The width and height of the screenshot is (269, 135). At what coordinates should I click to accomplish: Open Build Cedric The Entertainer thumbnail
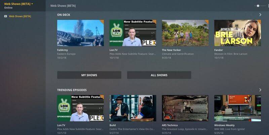(133, 108)
